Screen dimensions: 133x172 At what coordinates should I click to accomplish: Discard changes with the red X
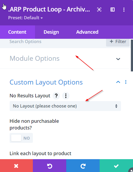(x=16, y=166)
